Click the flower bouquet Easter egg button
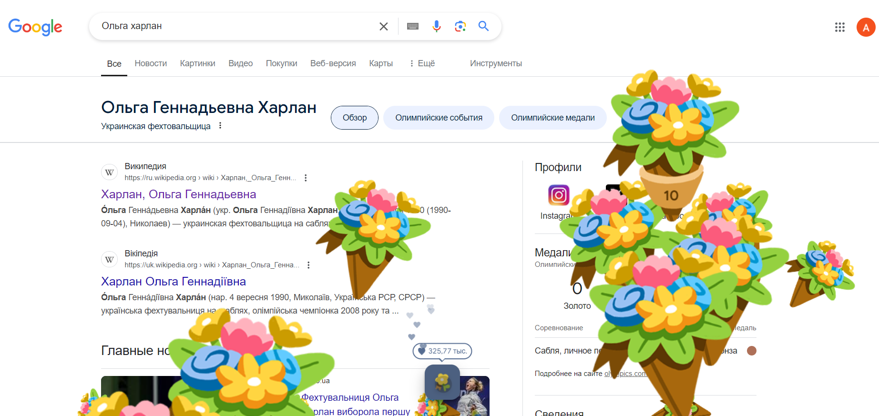 pyautogui.click(x=442, y=382)
